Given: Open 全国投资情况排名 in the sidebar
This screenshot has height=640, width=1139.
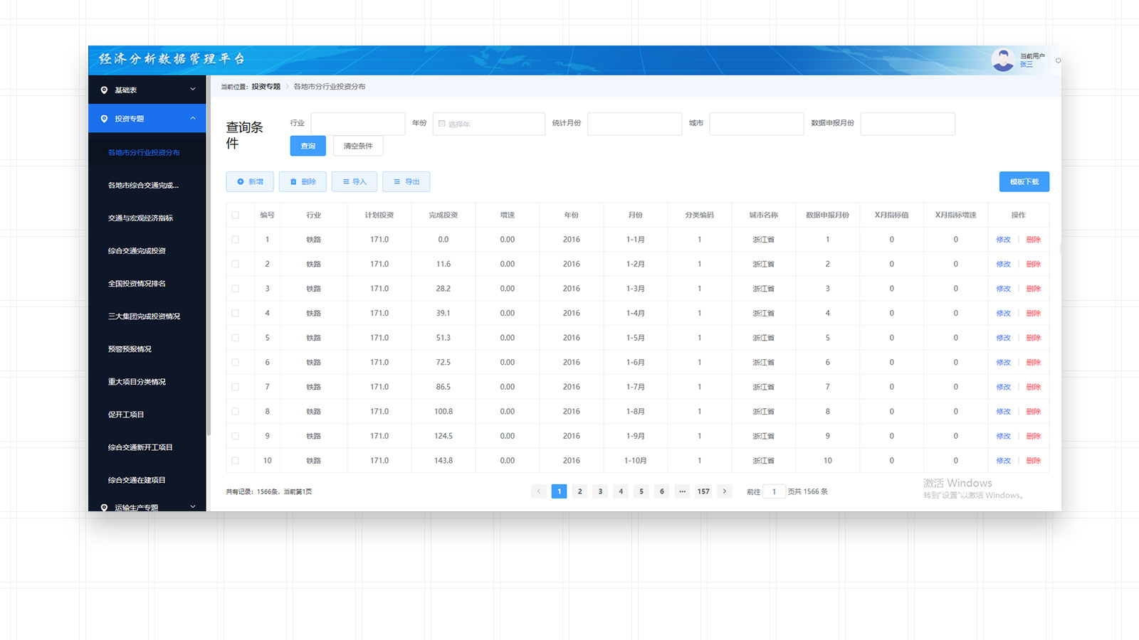Looking at the screenshot, I should point(137,284).
